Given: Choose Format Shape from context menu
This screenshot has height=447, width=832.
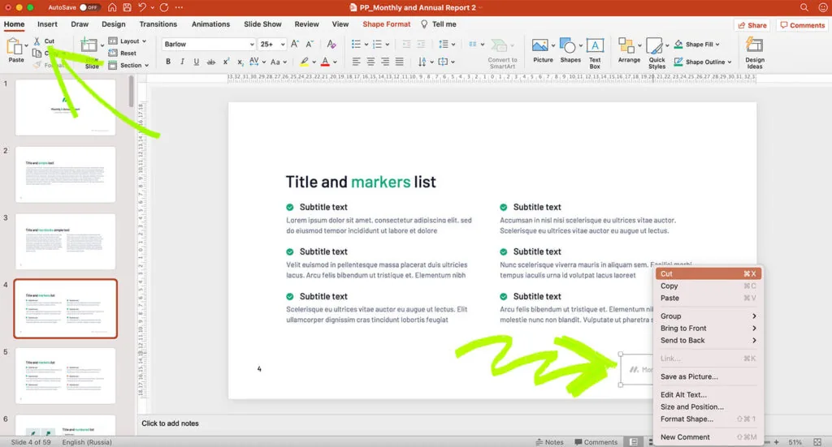Looking at the screenshot, I should pyautogui.click(x=708, y=419).
